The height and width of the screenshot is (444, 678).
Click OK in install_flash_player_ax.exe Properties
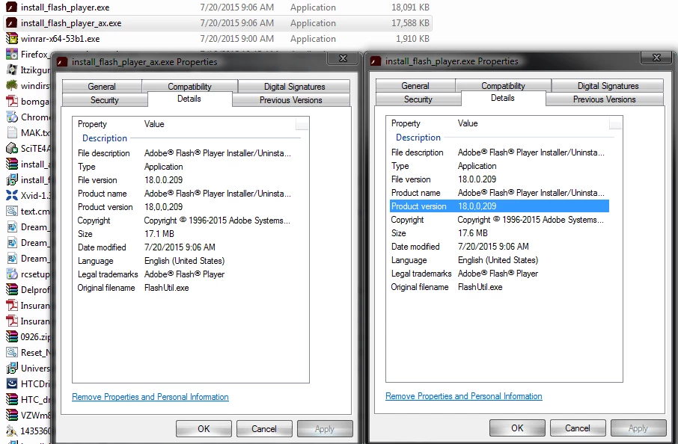coord(204,429)
